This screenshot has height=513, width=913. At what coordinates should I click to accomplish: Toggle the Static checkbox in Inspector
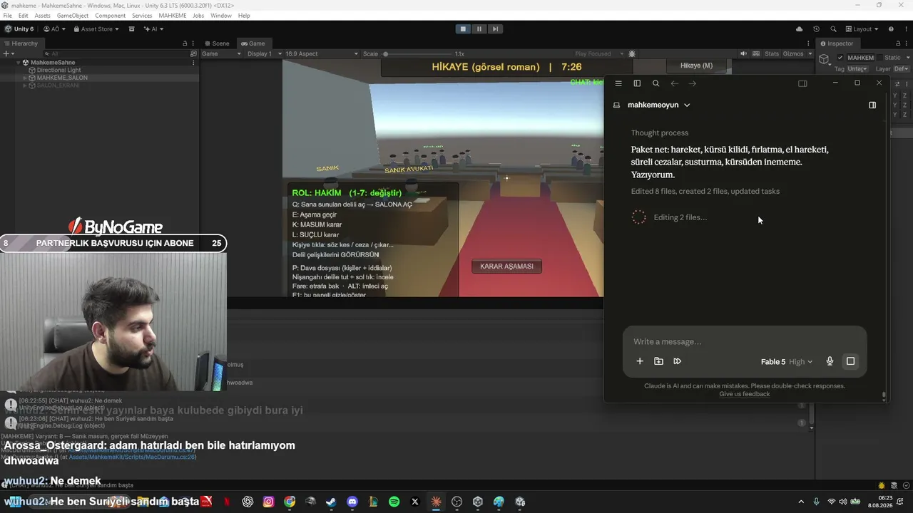[879, 58]
